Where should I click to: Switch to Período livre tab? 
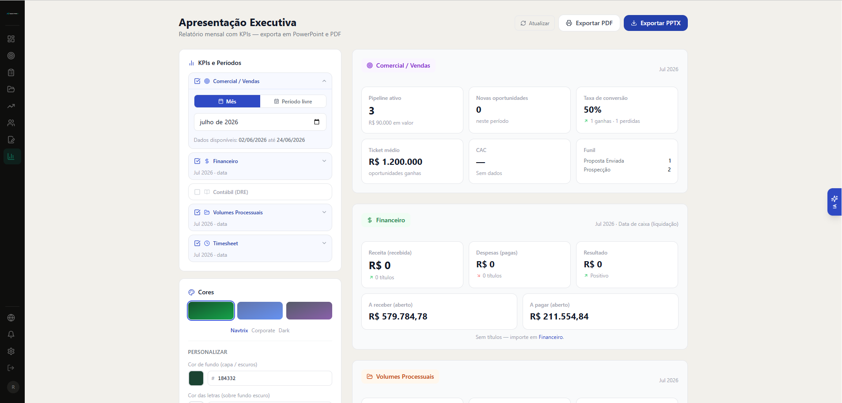pyautogui.click(x=293, y=101)
